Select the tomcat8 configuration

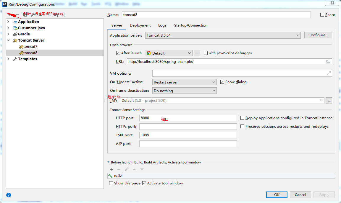coord(55,53)
